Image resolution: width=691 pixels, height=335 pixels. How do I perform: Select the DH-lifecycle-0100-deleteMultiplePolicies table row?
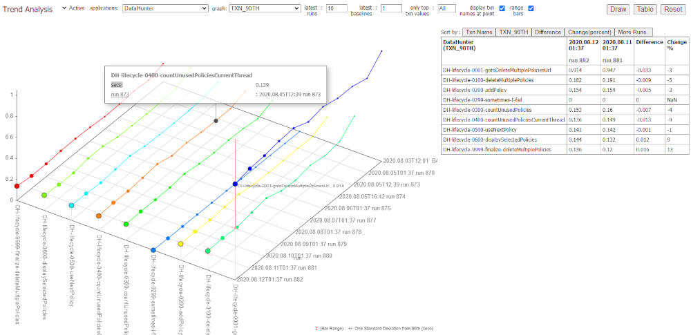pos(565,80)
